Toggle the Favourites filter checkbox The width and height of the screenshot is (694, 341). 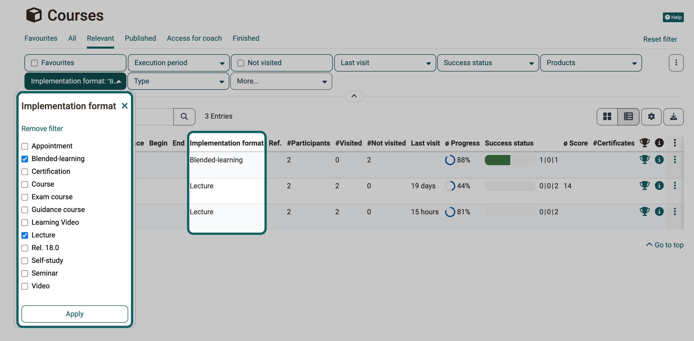click(x=34, y=63)
